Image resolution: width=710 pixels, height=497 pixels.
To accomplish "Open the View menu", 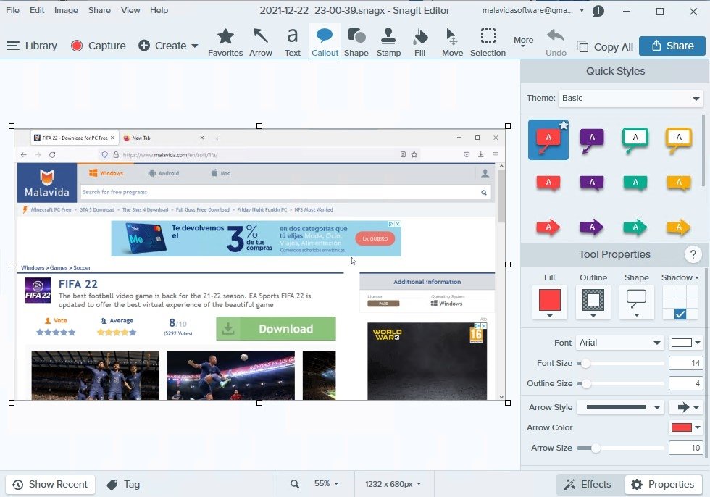I will [130, 10].
